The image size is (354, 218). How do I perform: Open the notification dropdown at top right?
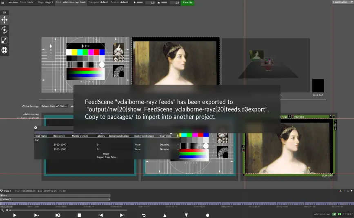pyautogui.click(x=342, y=2)
